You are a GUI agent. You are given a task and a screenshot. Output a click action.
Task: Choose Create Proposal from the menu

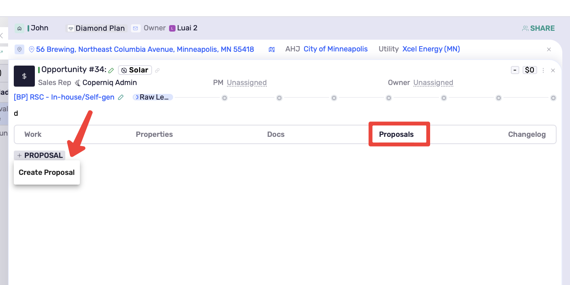47,172
